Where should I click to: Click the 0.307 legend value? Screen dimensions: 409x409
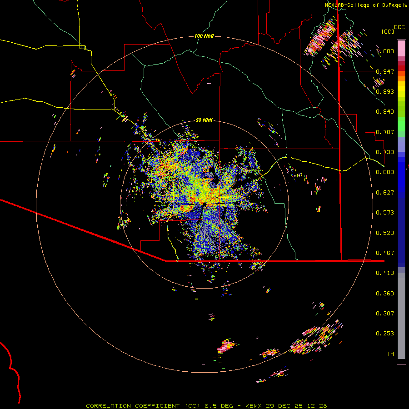(x=385, y=314)
